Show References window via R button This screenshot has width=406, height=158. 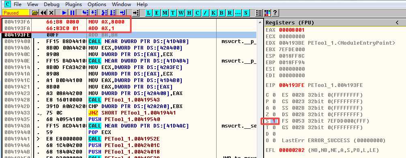(x=230, y=13)
